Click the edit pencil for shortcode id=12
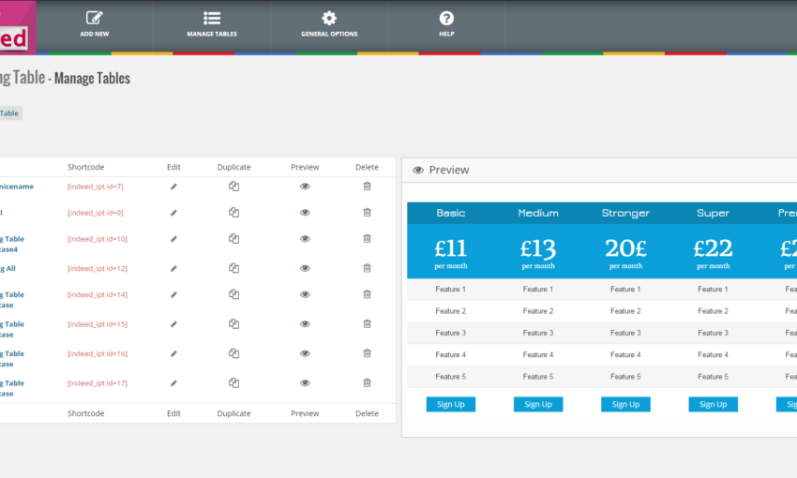This screenshot has width=797, height=478. 173,269
